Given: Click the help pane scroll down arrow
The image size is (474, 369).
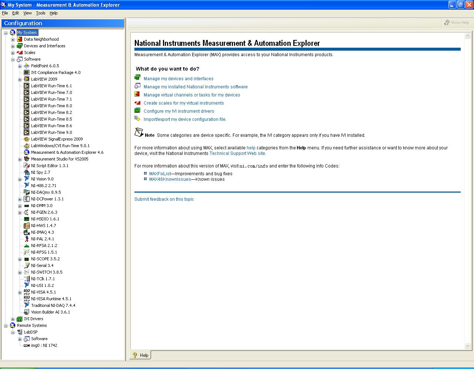Looking at the screenshot, I should click(x=467, y=346).
